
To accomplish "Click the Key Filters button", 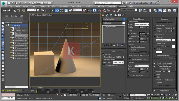I will [140, 98].
